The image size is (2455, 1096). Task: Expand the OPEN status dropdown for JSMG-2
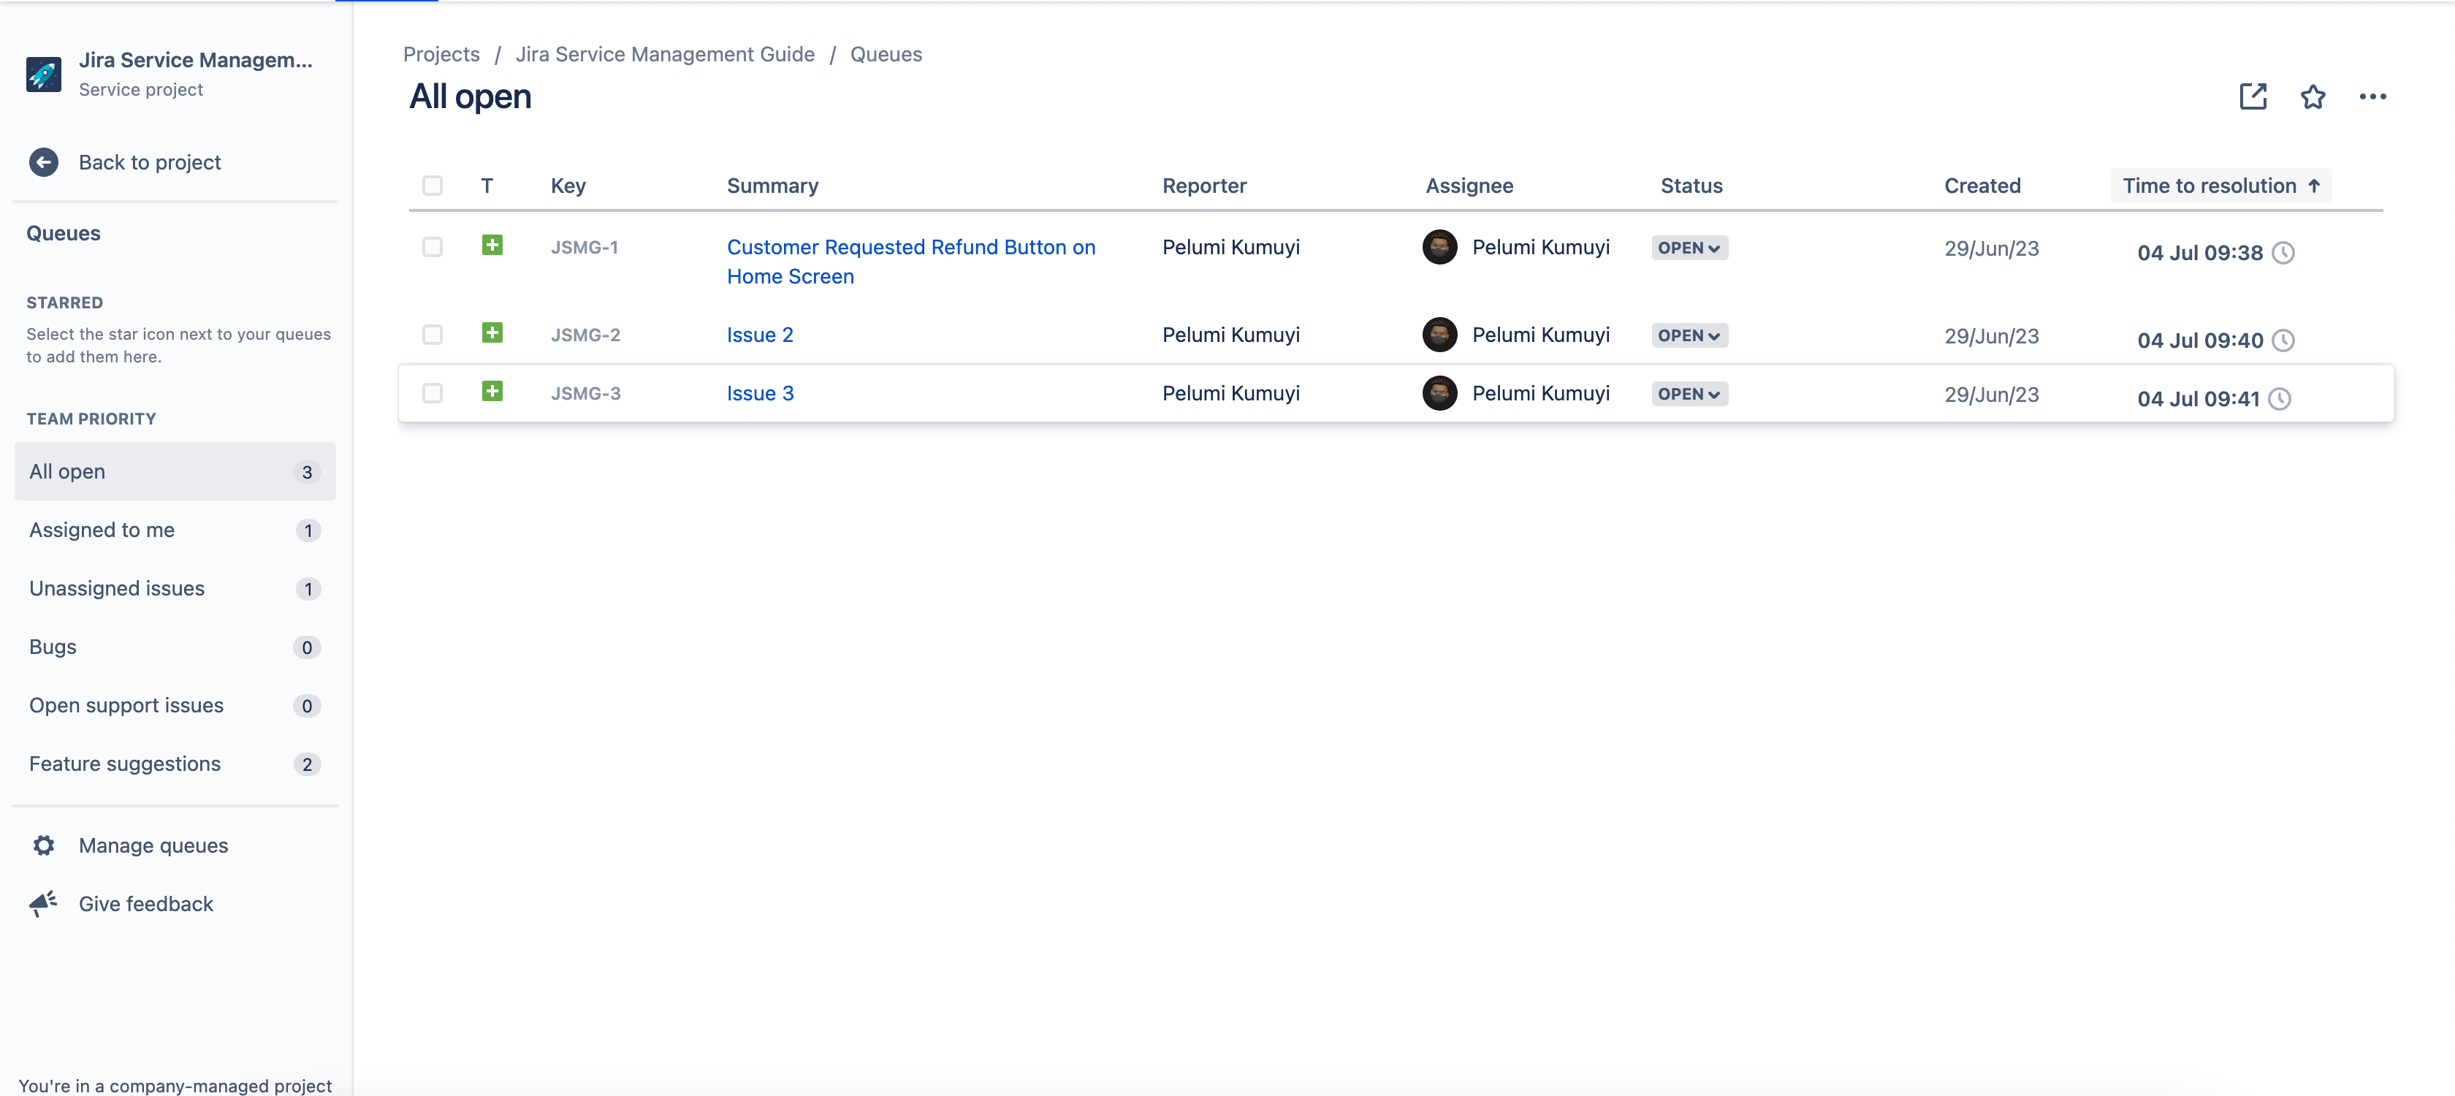1689,335
